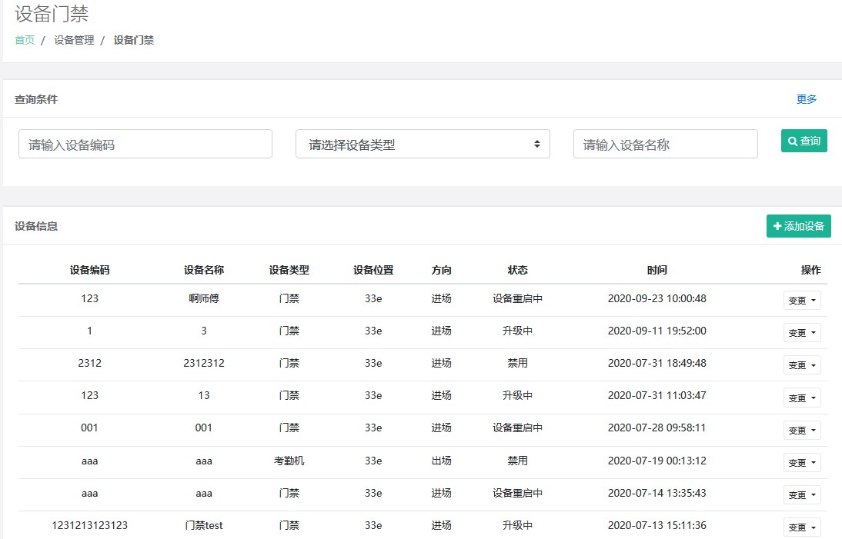Select the device code 1231213123123 cell

[89, 526]
